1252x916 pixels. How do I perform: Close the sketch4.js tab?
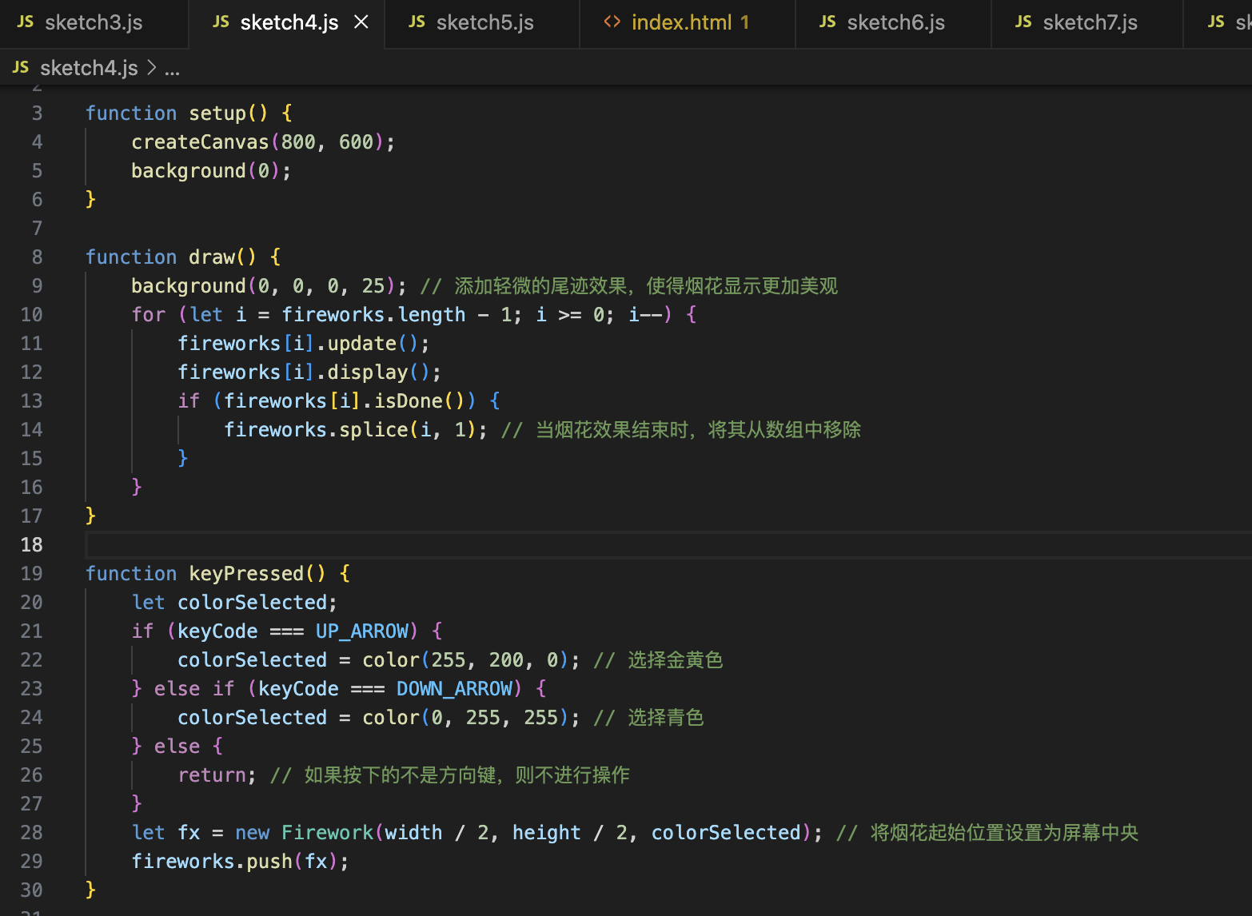[361, 22]
